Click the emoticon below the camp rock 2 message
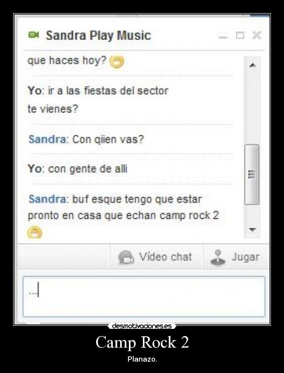 35,232
